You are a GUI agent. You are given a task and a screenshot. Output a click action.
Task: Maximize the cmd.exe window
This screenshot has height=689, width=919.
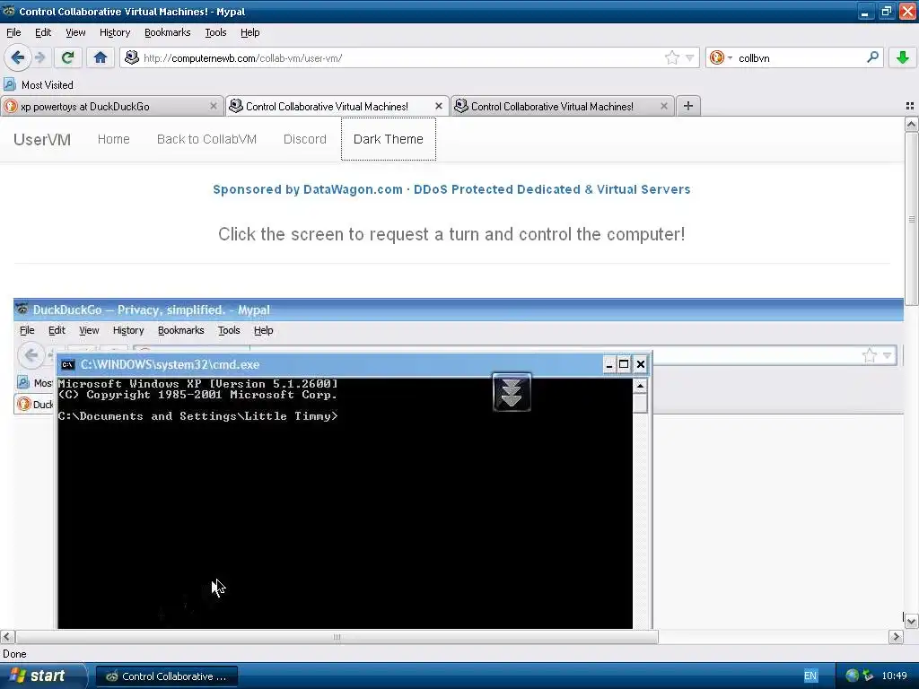click(624, 364)
